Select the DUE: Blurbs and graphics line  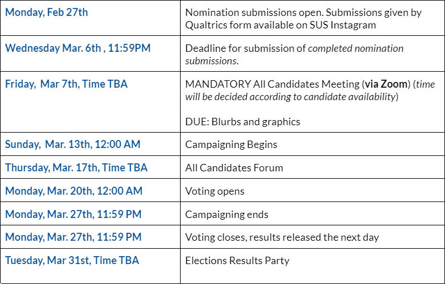[242, 121]
